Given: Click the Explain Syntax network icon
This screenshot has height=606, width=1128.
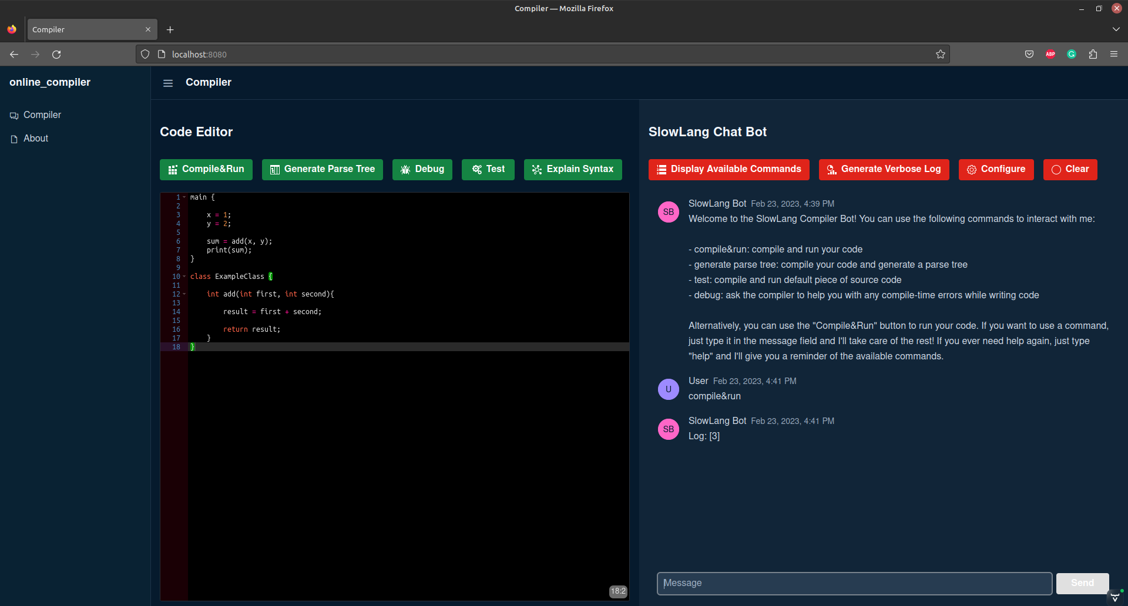Looking at the screenshot, I should (537, 170).
